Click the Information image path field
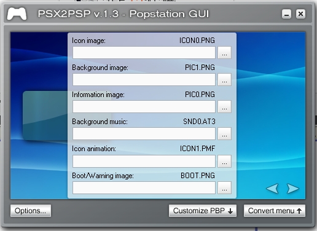Viewport: 317px width, 231px height. pyautogui.click(x=144, y=106)
